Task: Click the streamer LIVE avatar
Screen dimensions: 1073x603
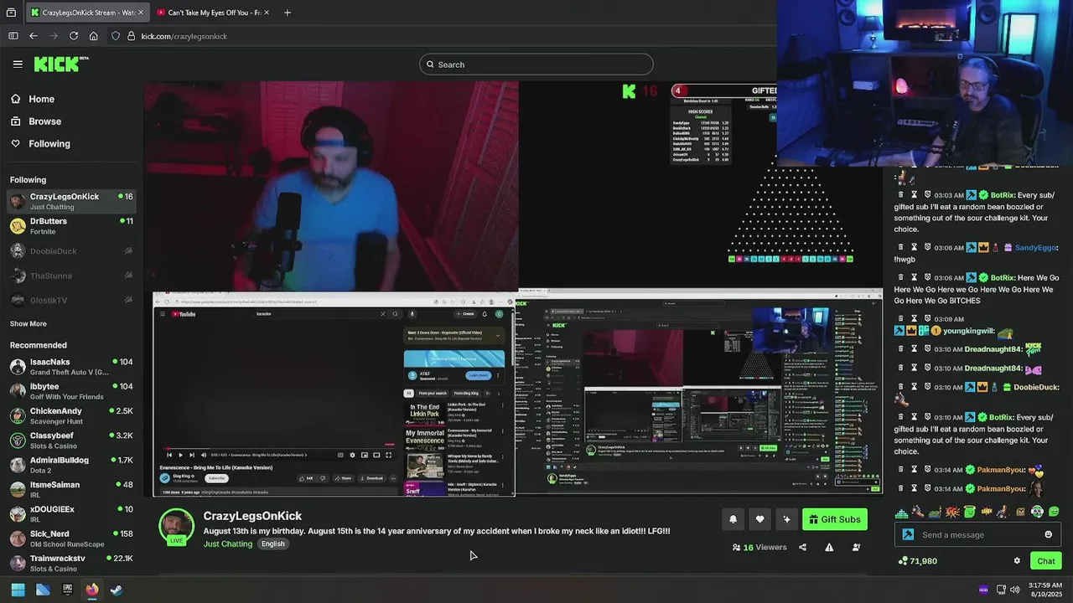Action: tap(176, 527)
